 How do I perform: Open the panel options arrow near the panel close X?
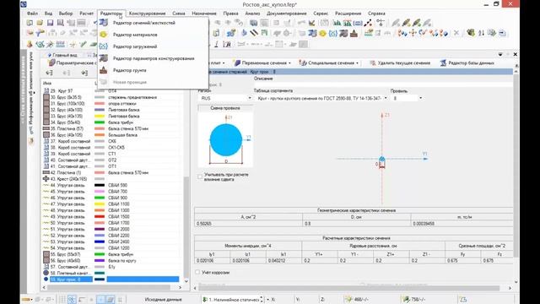(500, 54)
